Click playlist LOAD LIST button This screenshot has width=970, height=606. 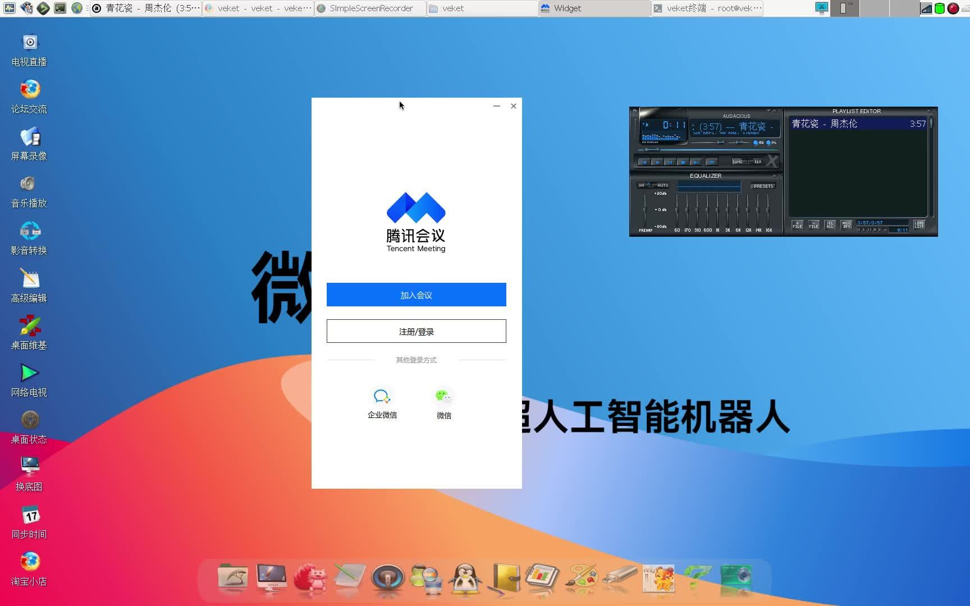tap(919, 224)
